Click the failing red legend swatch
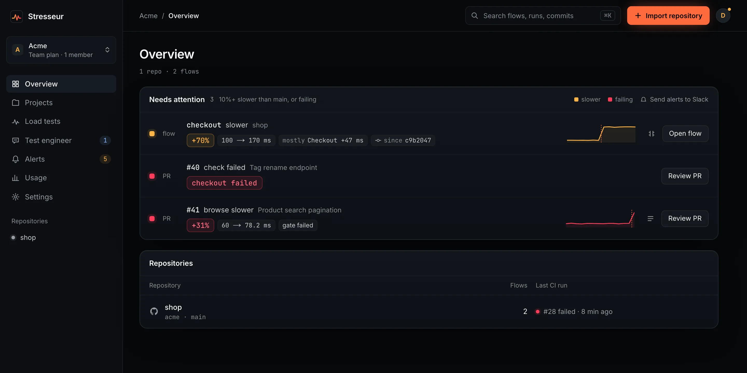747x373 pixels. coord(610,100)
